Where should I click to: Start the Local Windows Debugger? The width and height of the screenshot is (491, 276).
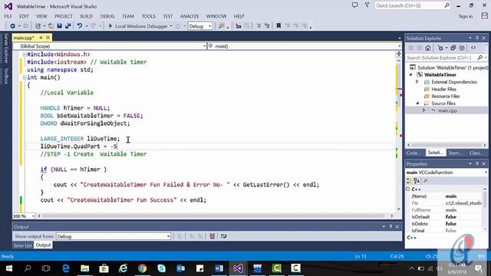point(139,26)
